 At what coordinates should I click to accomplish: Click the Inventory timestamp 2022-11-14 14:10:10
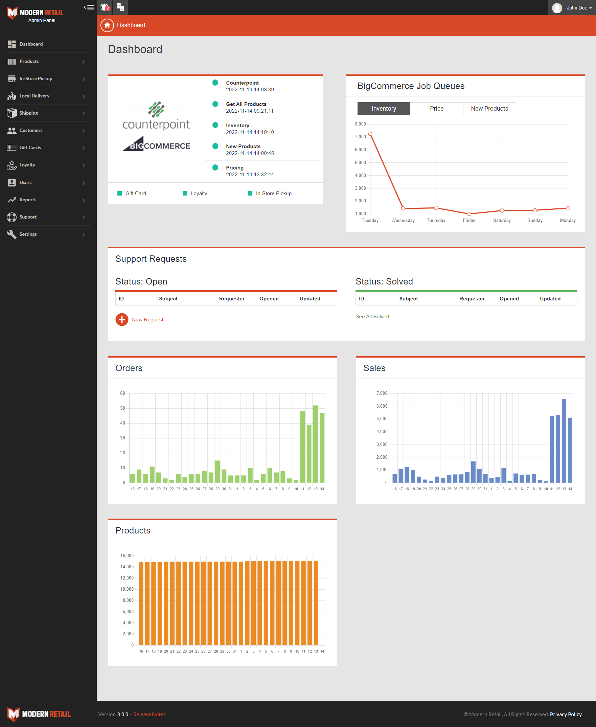point(250,132)
